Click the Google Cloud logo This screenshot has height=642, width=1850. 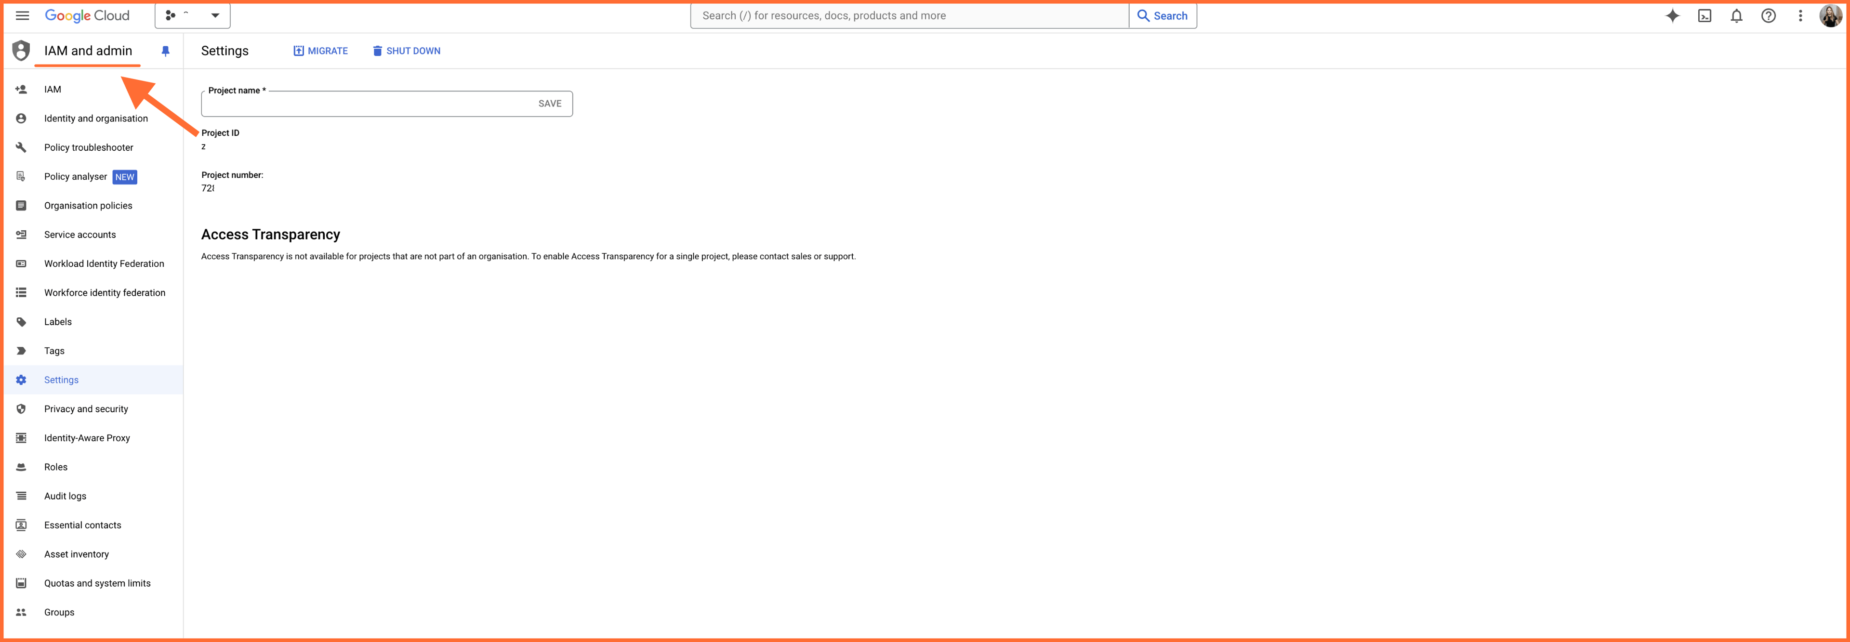coord(87,16)
